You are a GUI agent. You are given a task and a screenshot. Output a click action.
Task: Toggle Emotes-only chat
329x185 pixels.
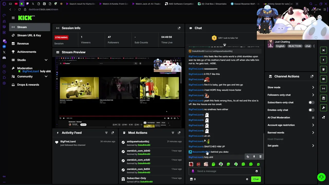tap(311, 110)
